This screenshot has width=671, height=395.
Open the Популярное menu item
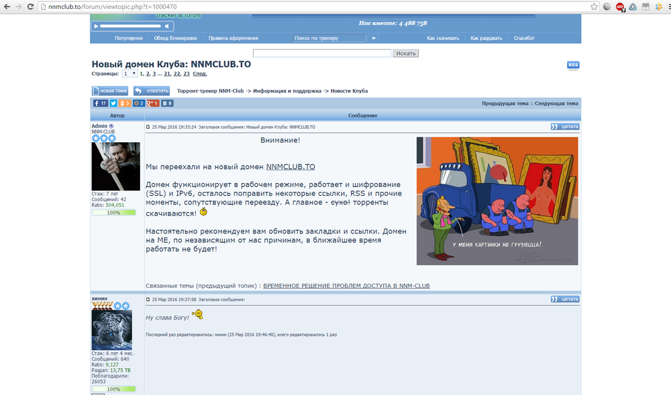click(x=129, y=38)
